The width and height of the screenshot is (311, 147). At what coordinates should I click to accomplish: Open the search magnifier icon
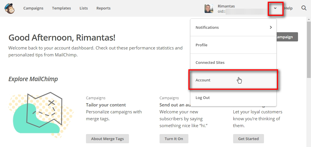coord(304,8)
